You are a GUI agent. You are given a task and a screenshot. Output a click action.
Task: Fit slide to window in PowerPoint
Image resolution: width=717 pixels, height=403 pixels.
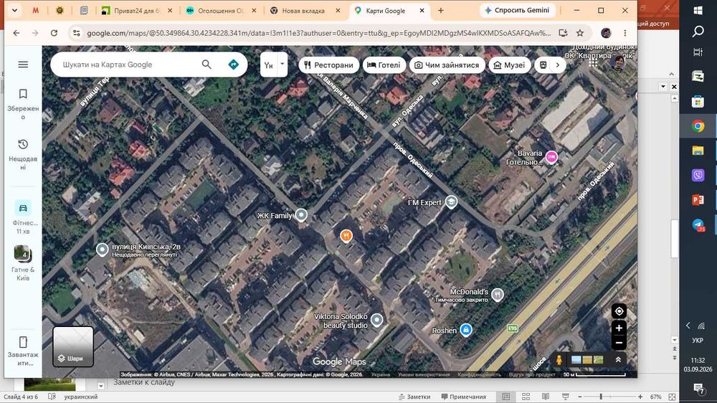(673, 397)
